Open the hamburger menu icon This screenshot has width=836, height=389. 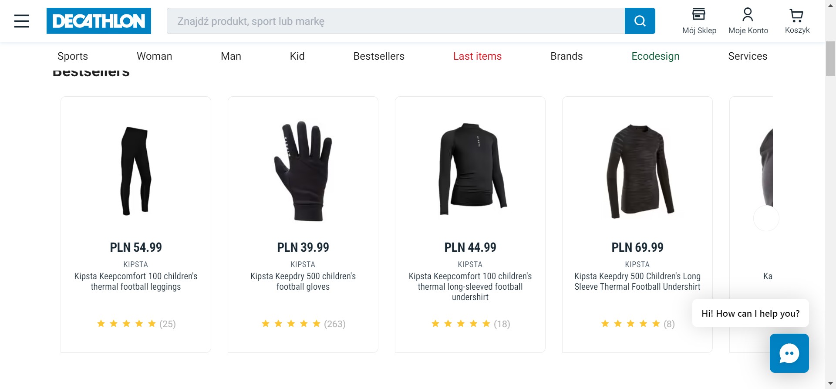(21, 21)
